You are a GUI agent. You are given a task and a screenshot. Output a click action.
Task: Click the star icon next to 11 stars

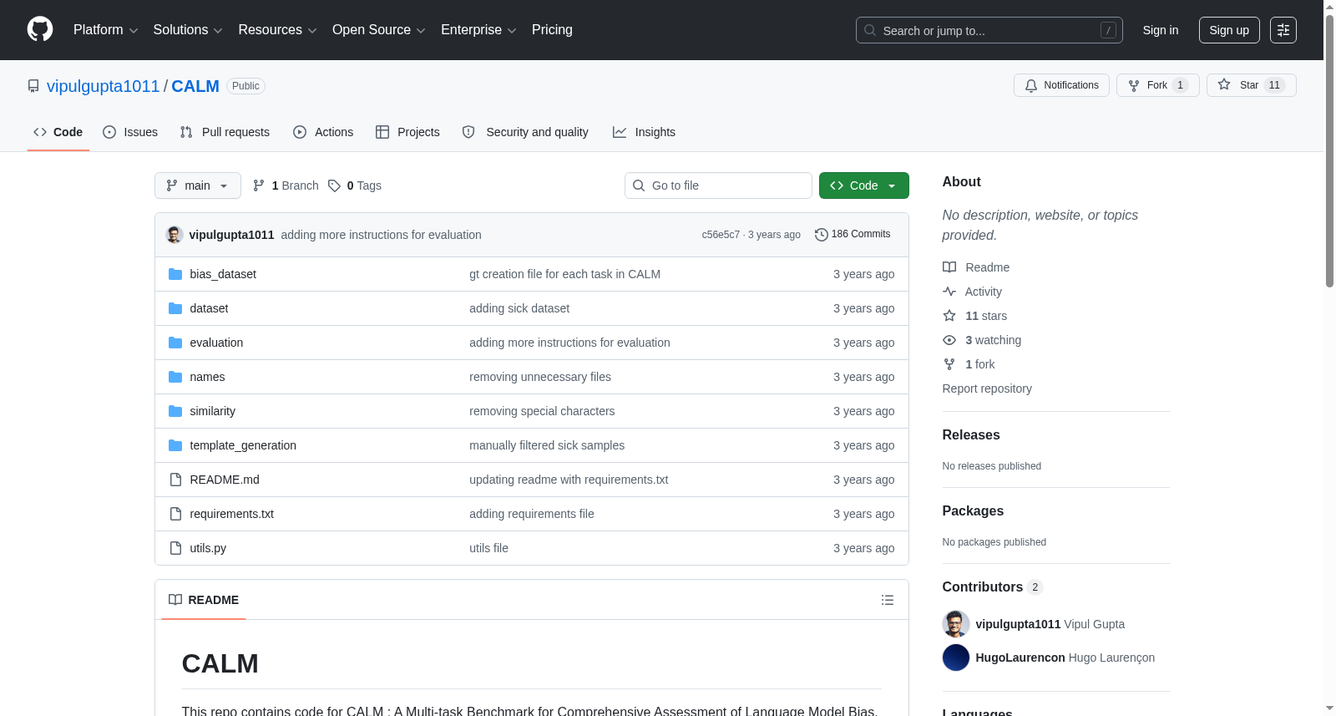click(949, 316)
